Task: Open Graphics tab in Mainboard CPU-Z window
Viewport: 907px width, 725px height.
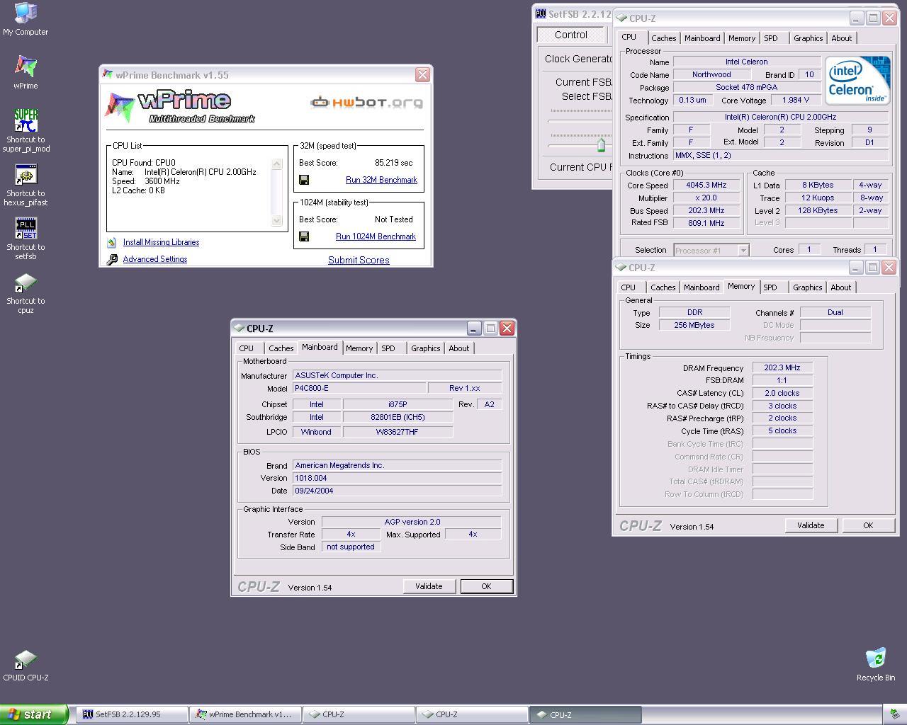Action: pos(425,348)
